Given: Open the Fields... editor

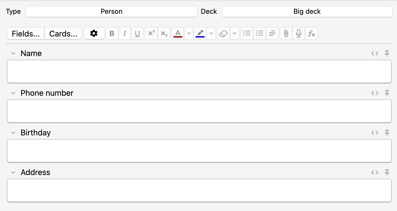Looking at the screenshot, I should click(26, 34).
